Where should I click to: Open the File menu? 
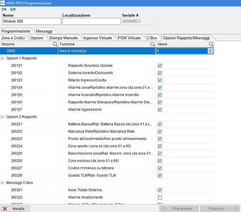(4, 9)
